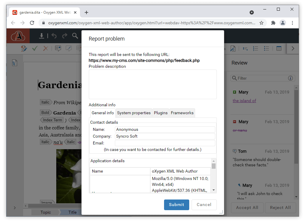This screenshot has height=222, width=305.
Task: Click the Bold tag before Gardenia
Action: pyautogui.click(x=46, y=112)
